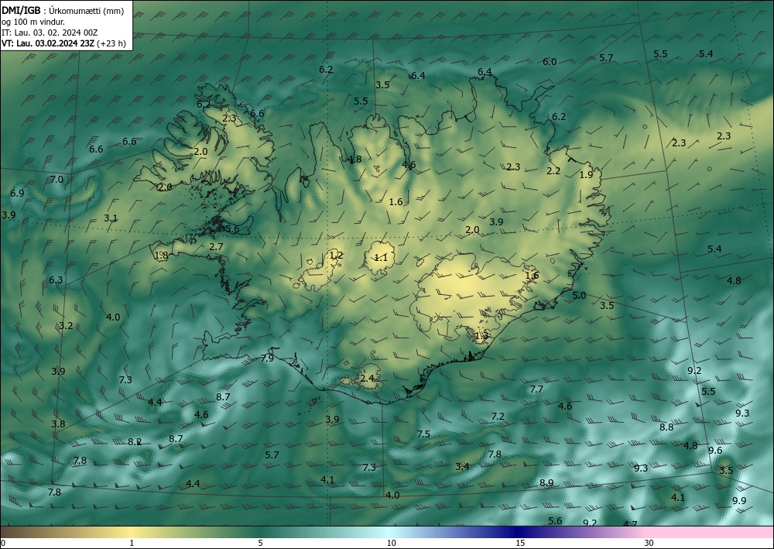Select the 2.2 map value
Screen dimensions: 774x549
tap(554, 170)
